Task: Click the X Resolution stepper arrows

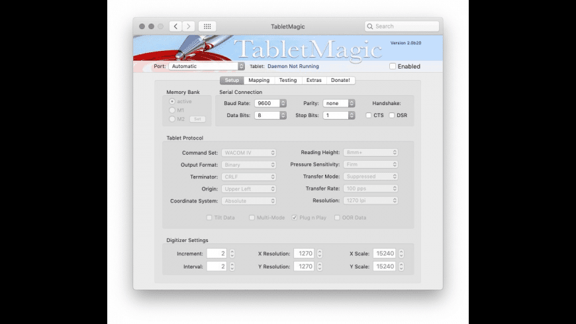Action: point(320,253)
